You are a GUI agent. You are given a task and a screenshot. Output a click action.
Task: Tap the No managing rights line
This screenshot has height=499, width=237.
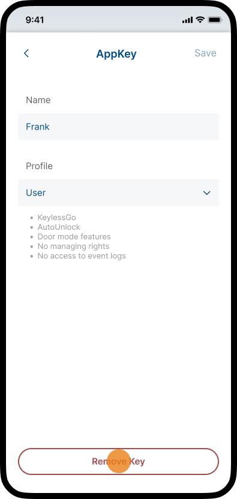coord(73,247)
